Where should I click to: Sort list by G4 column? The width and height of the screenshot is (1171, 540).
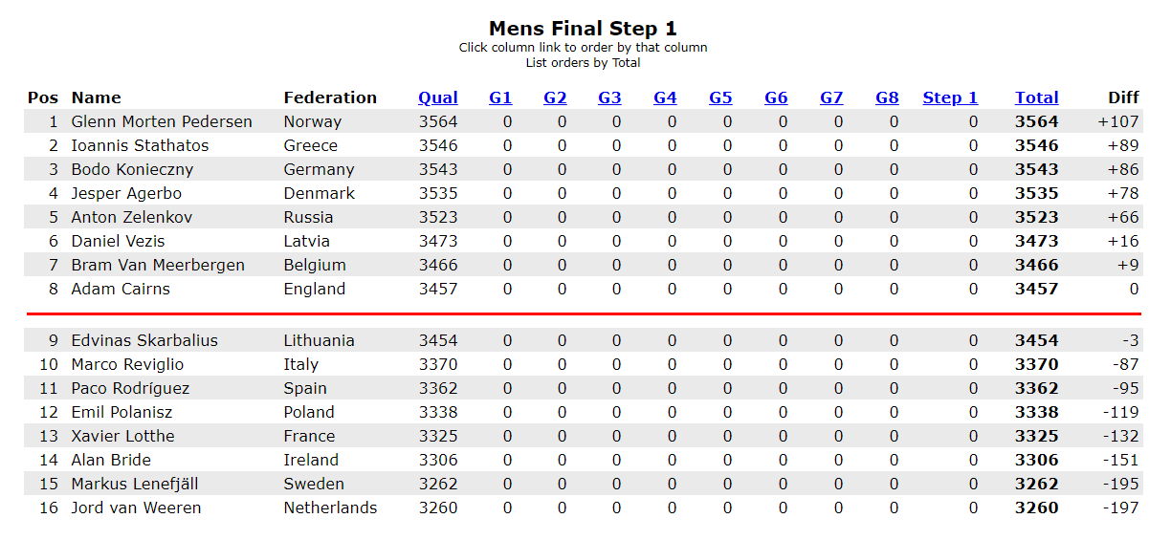click(665, 97)
